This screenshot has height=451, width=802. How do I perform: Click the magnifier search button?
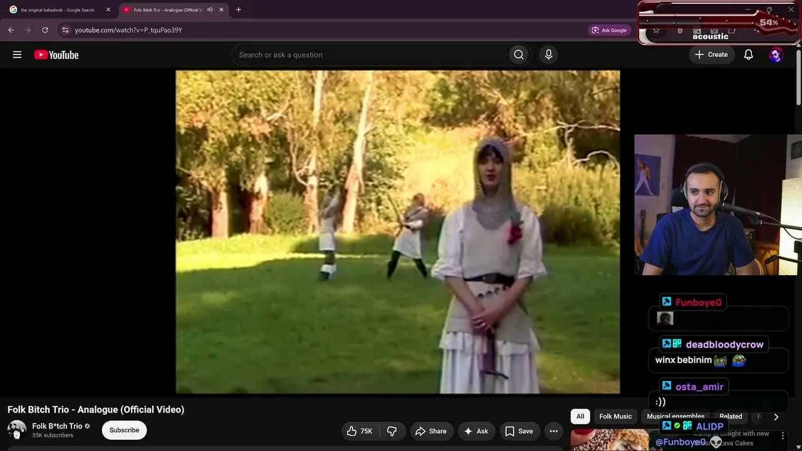[x=519, y=54]
